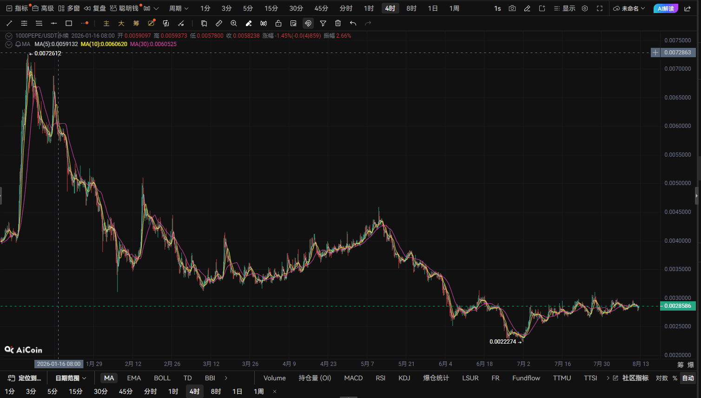701x398 pixels.
Task: Click the gold 主 icon
Action: pyautogui.click(x=106, y=23)
